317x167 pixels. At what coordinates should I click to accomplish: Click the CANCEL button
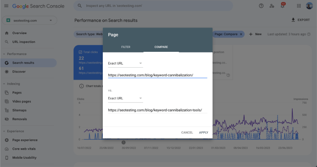coord(187,132)
